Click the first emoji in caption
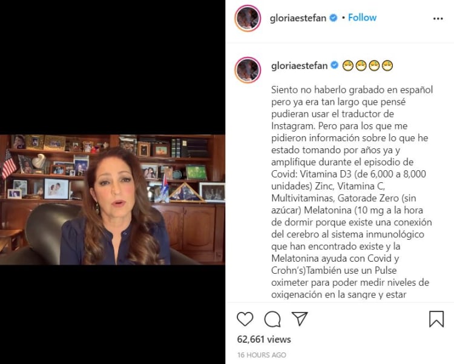Viewport: 454px width, 364px height. coord(347,66)
